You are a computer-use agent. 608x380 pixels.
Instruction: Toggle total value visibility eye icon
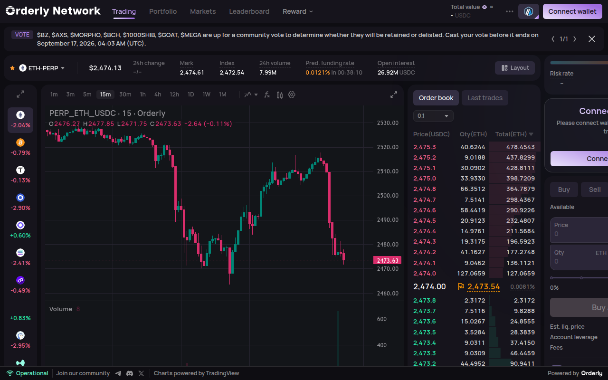click(x=484, y=7)
